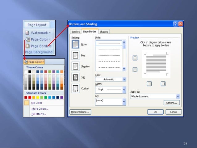
Task: Pick the aqua theme color swatch
Action: coord(58,72)
